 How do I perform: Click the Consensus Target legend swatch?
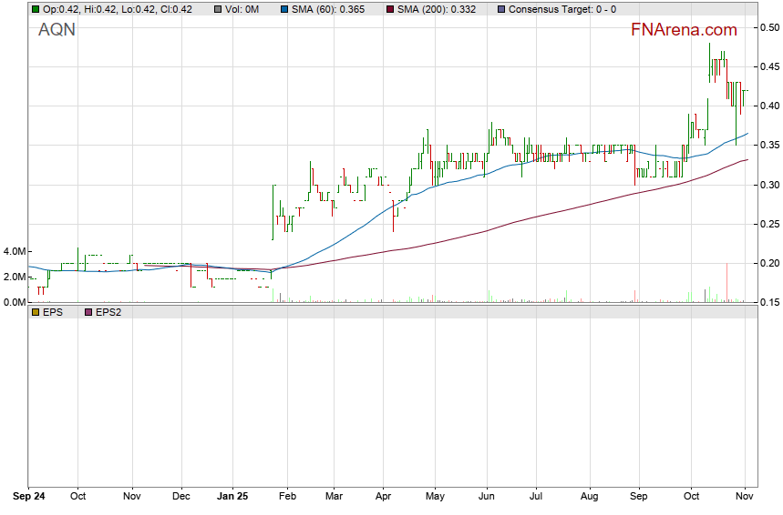tap(500, 9)
